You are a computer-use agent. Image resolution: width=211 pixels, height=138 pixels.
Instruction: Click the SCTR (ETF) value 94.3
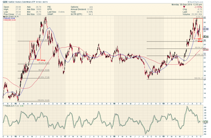[91, 14]
